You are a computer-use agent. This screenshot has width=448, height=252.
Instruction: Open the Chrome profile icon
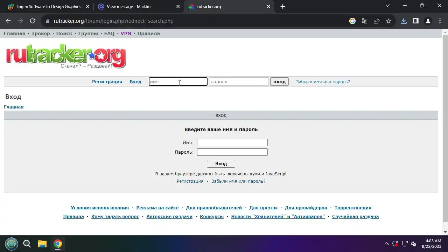tap(428, 21)
